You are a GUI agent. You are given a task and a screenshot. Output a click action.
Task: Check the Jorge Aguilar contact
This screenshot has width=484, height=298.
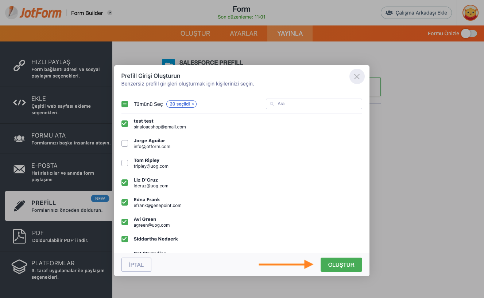[125, 143]
